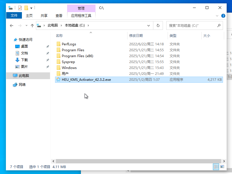
Task: Click the New Folder icon in title bar
Action: point(26,8)
